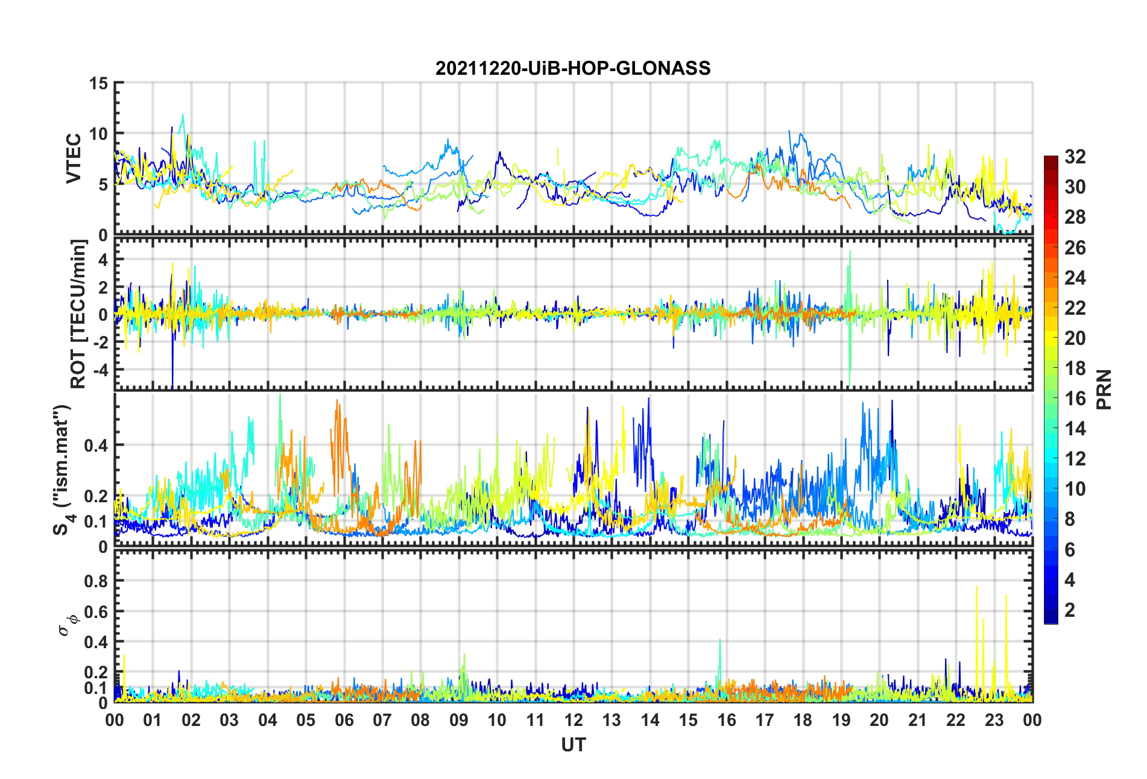This screenshot has width=1147, height=779.
Task: Click the "PRN" colorbar label
Action: (x=1104, y=389)
